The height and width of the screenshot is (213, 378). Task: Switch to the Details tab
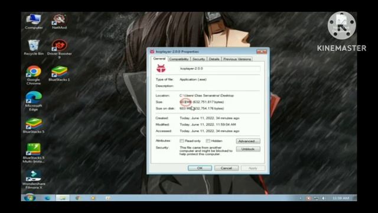tap(214, 59)
